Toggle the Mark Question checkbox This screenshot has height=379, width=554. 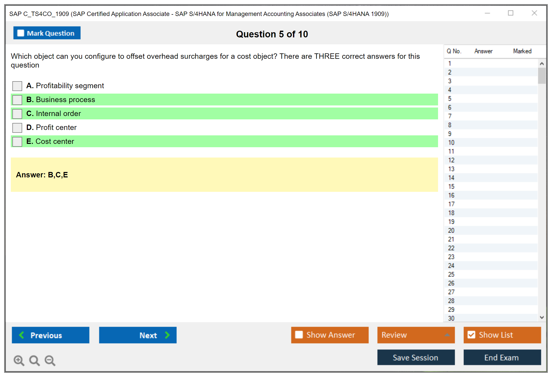(x=21, y=33)
